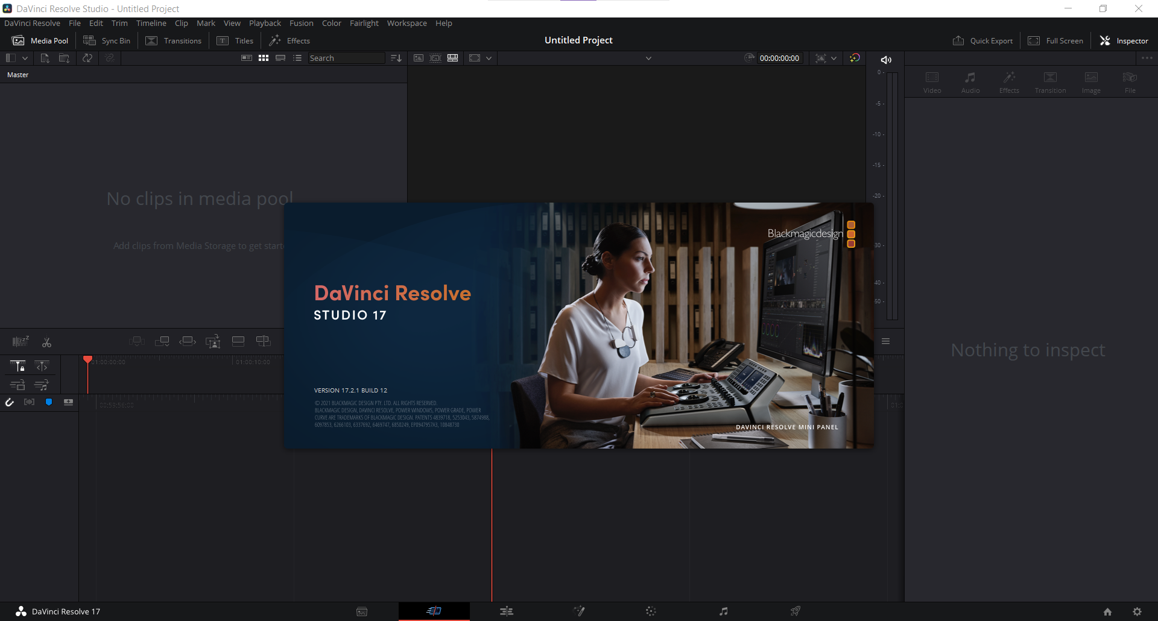Viewport: 1158px width, 621px height.
Task: Switch media pool to strip view
Action: (280, 58)
